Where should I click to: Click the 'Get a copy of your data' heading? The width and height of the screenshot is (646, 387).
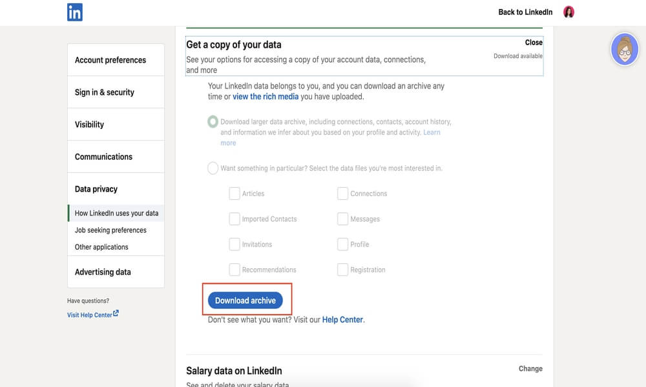pos(234,45)
